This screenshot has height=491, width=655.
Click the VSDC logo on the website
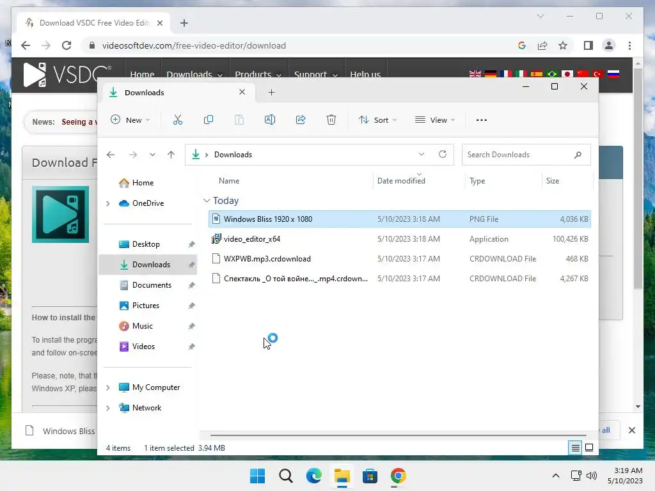coord(67,75)
